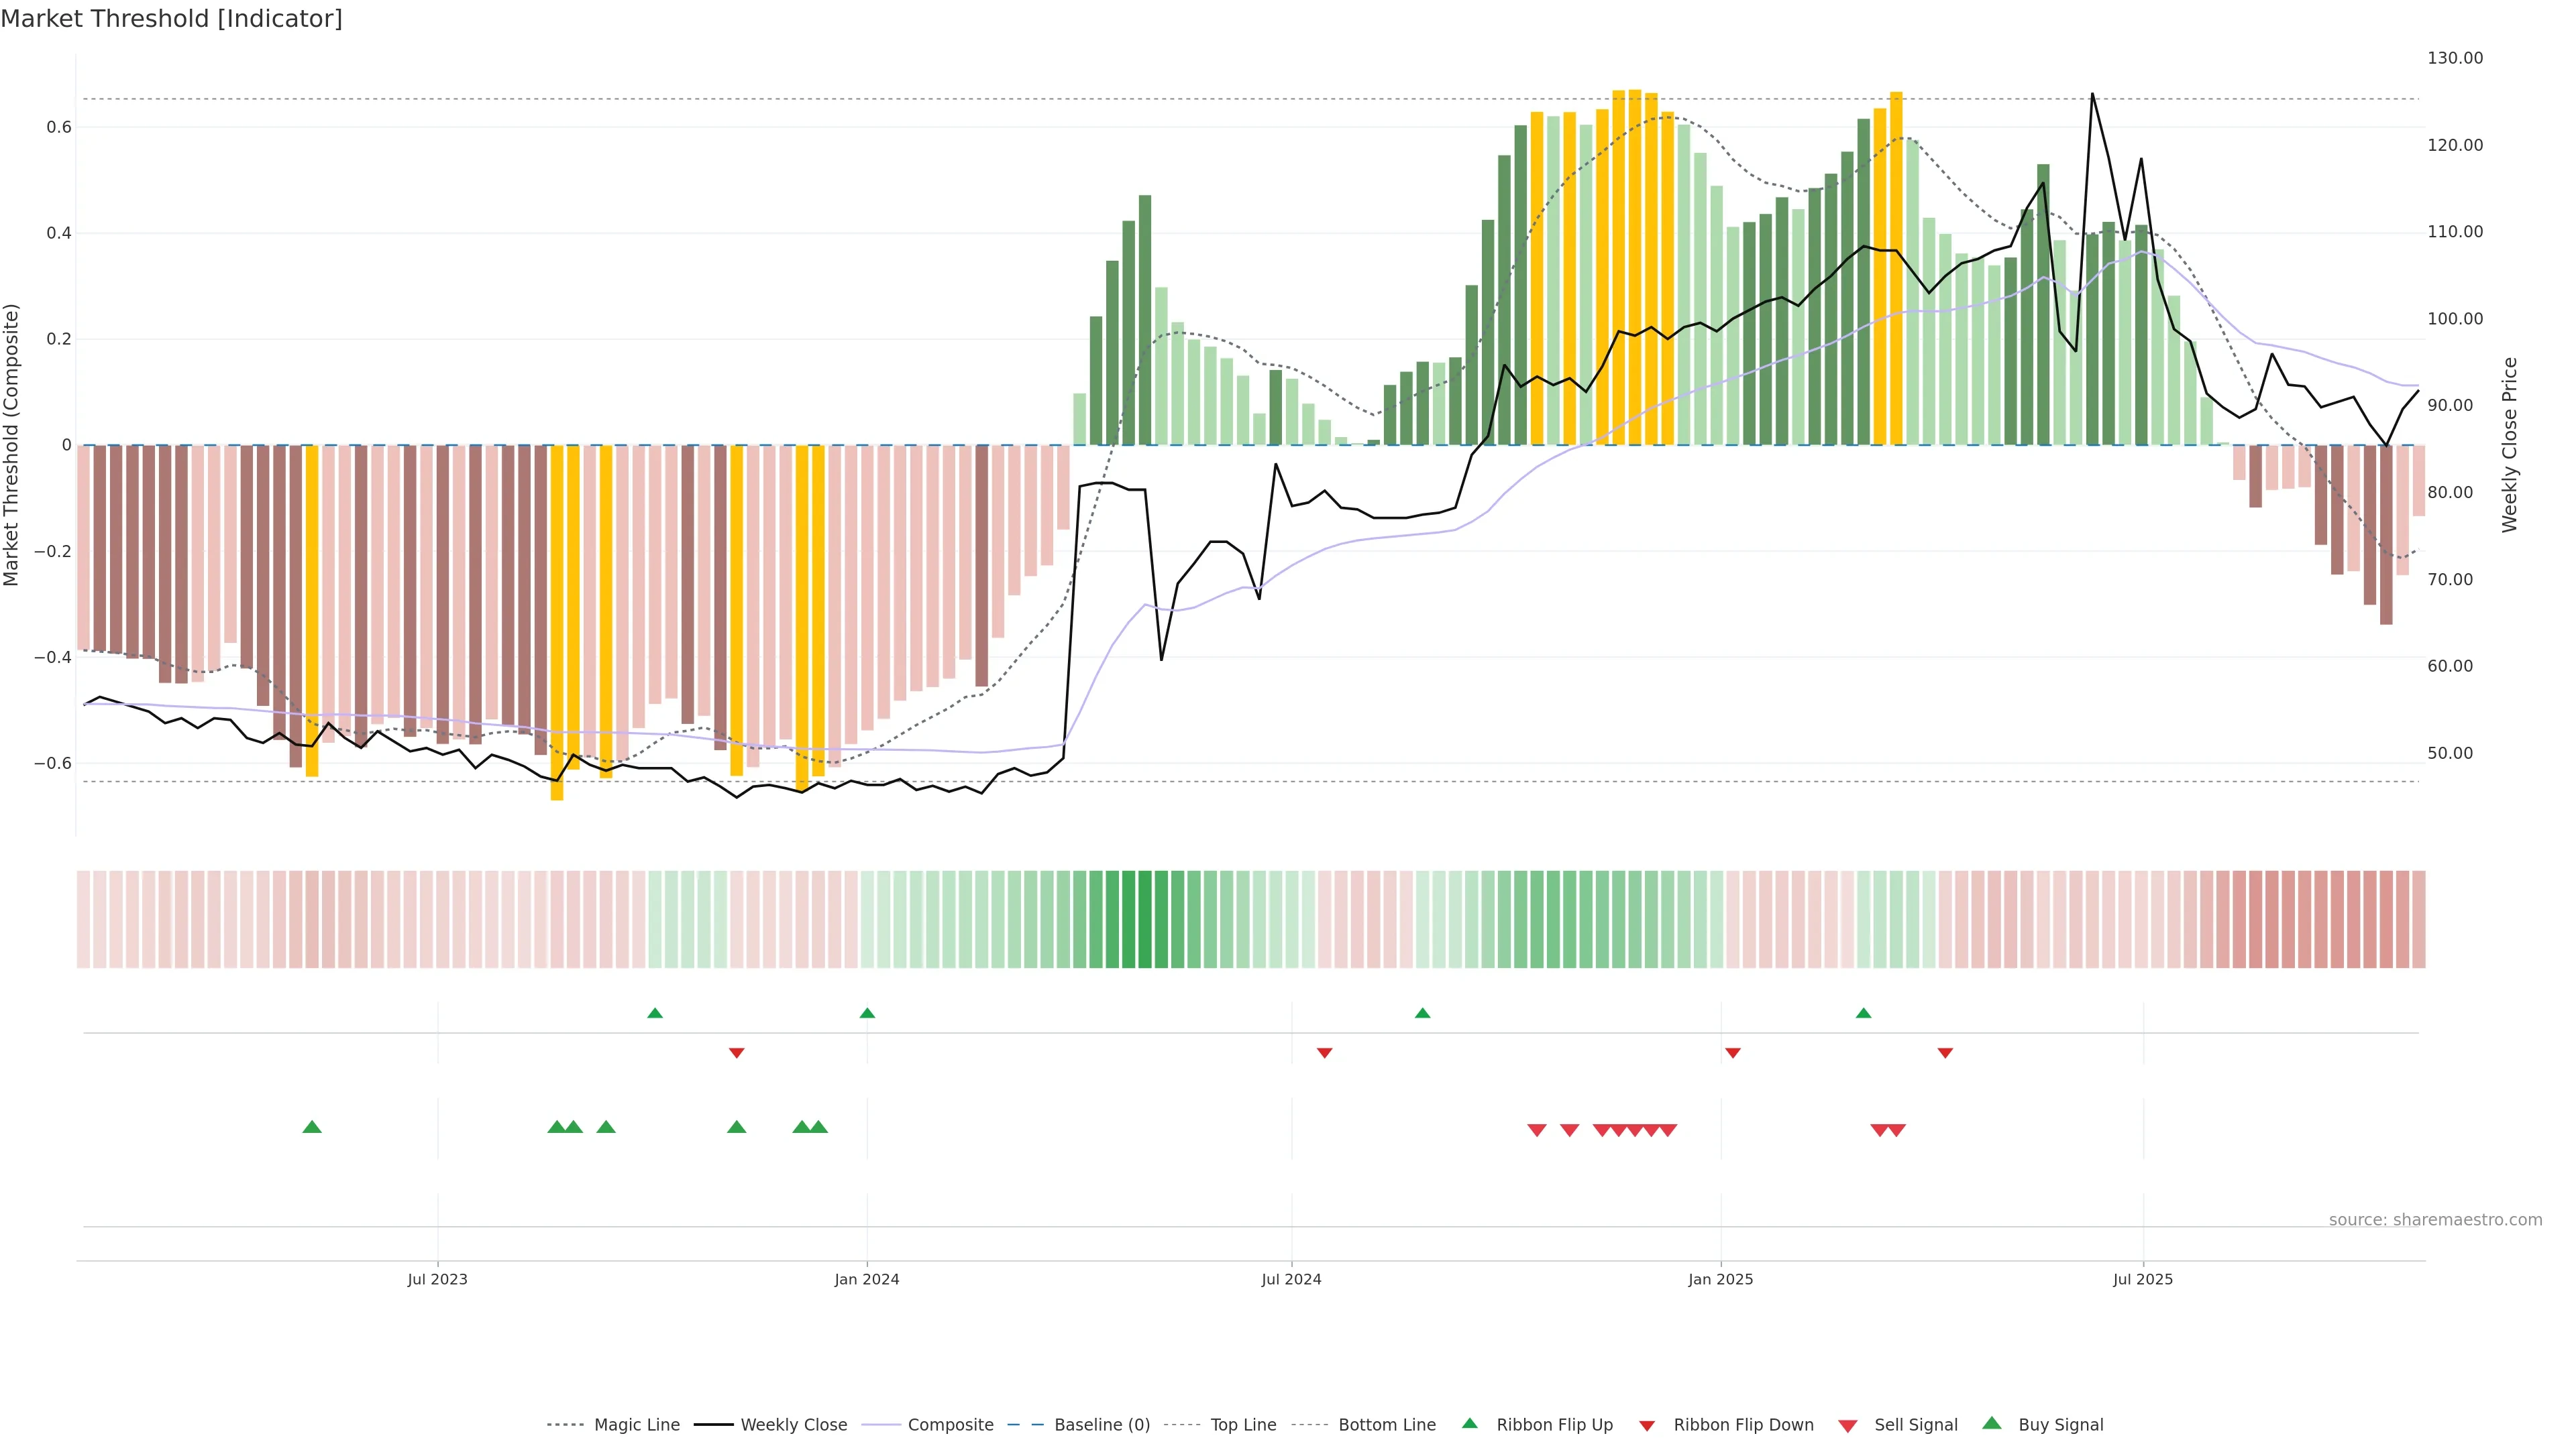This screenshot has width=2576, height=1448.
Task: Toggle Composite series in legend
Action: click(950, 1425)
